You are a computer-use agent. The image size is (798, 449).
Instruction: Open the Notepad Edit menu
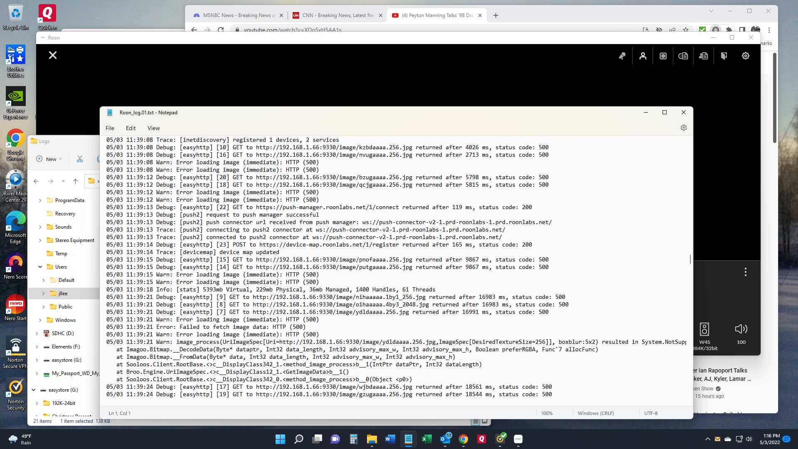[131, 128]
